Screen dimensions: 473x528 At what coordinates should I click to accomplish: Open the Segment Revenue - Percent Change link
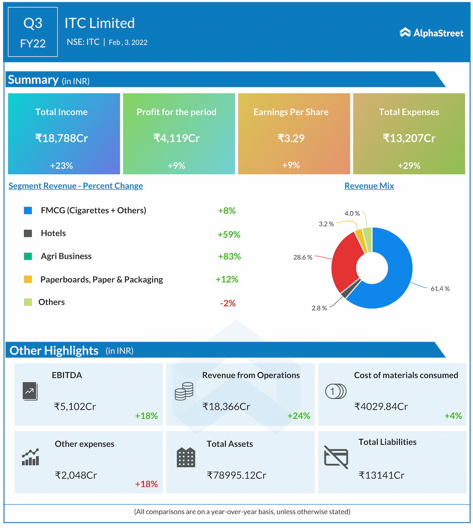pyautogui.click(x=76, y=186)
